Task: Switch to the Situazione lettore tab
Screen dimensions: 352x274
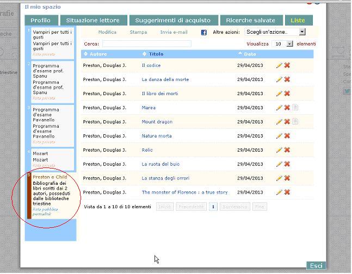Action: [x=93, y=21]
